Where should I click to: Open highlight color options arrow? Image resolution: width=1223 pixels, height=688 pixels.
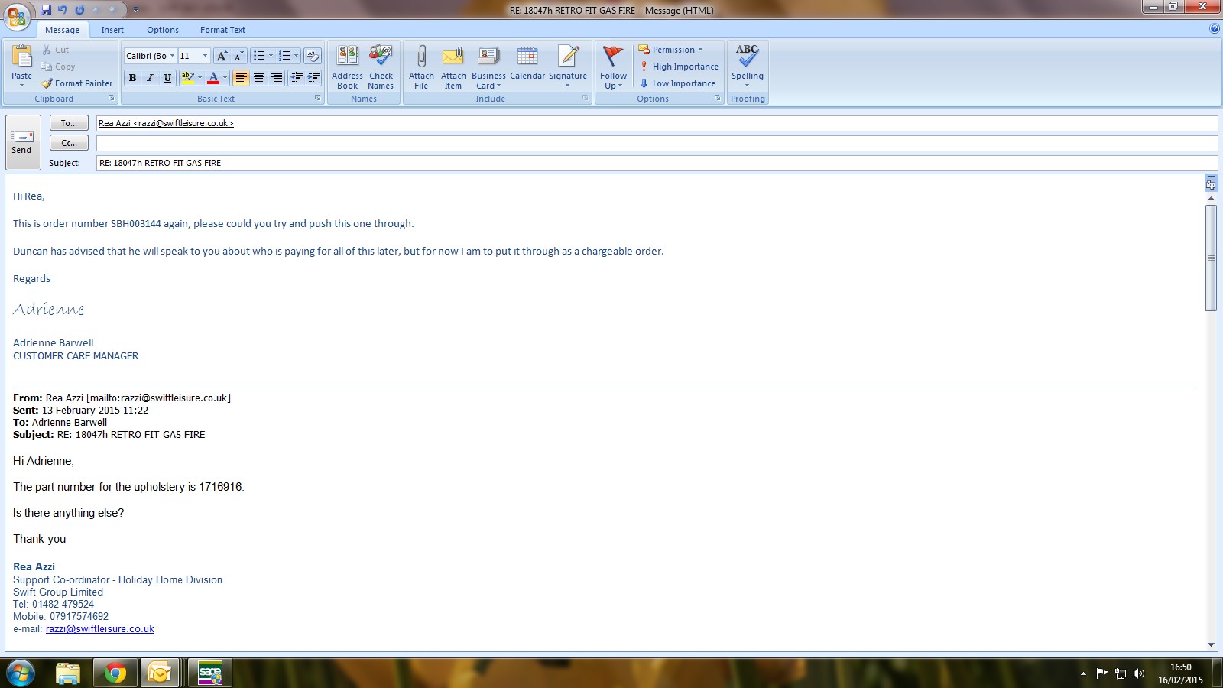tap(200, 78)
